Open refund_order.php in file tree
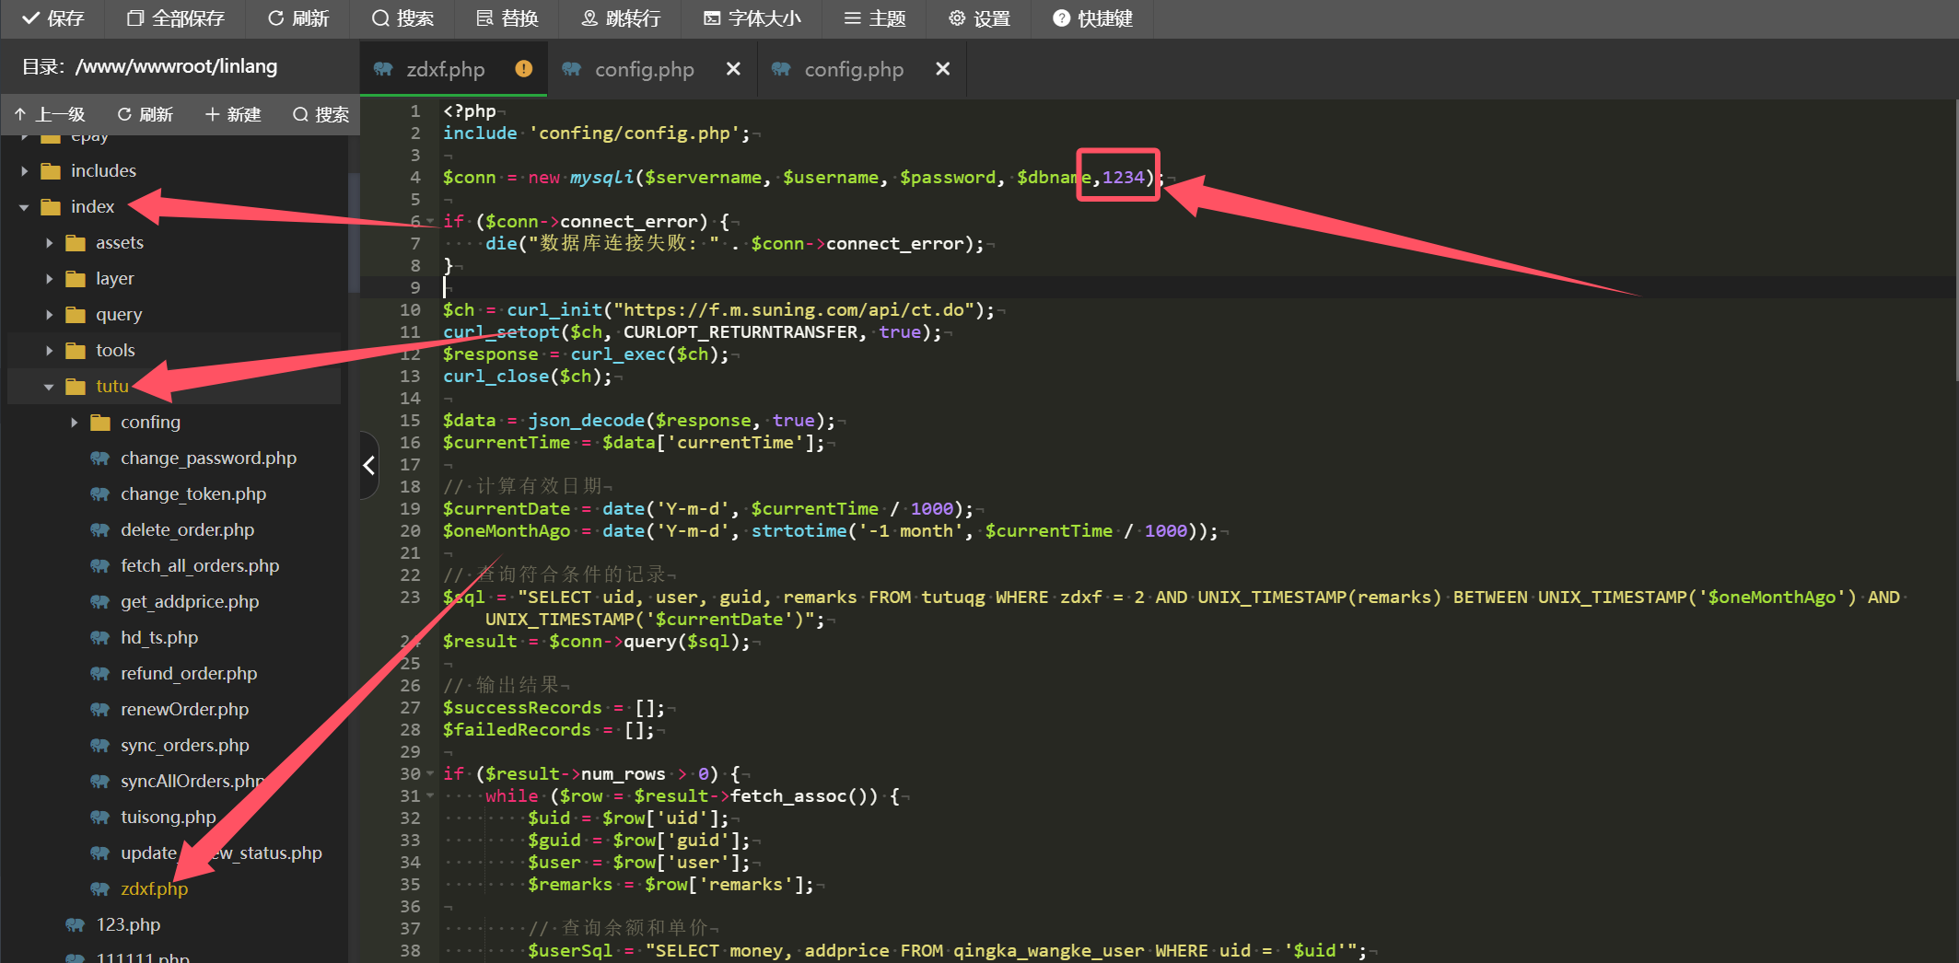The height and width of the screenshot is (963, 1959). point(188,673)
